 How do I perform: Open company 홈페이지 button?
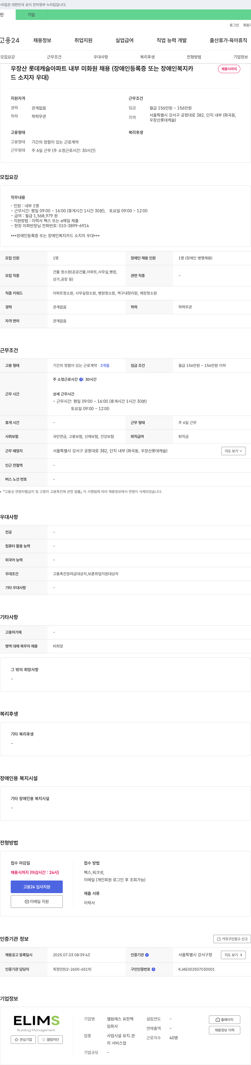tap(225, 1019)
